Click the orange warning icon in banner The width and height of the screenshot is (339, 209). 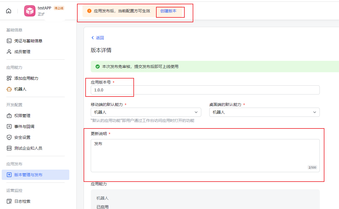point(89,11)
